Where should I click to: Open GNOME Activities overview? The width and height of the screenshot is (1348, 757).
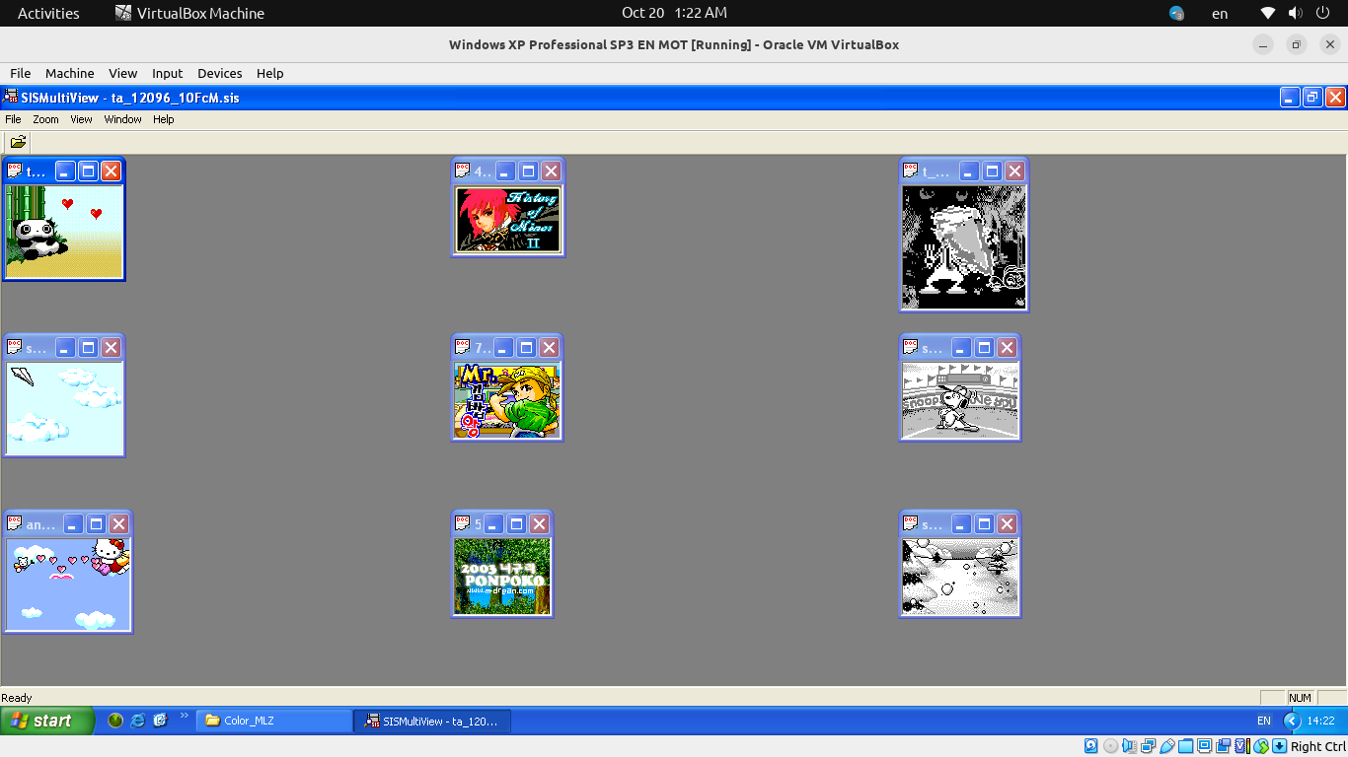(48, 13)
